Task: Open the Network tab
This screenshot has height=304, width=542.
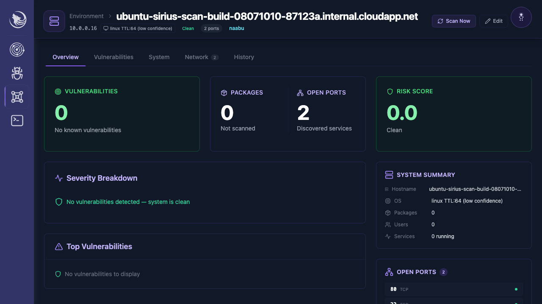Action: (202, 57)
